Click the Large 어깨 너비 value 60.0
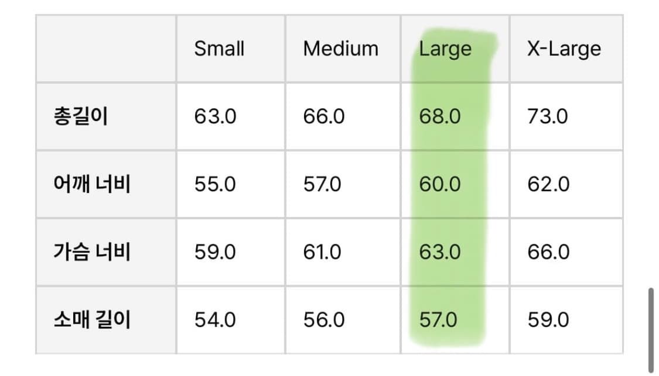 [440, 184]
